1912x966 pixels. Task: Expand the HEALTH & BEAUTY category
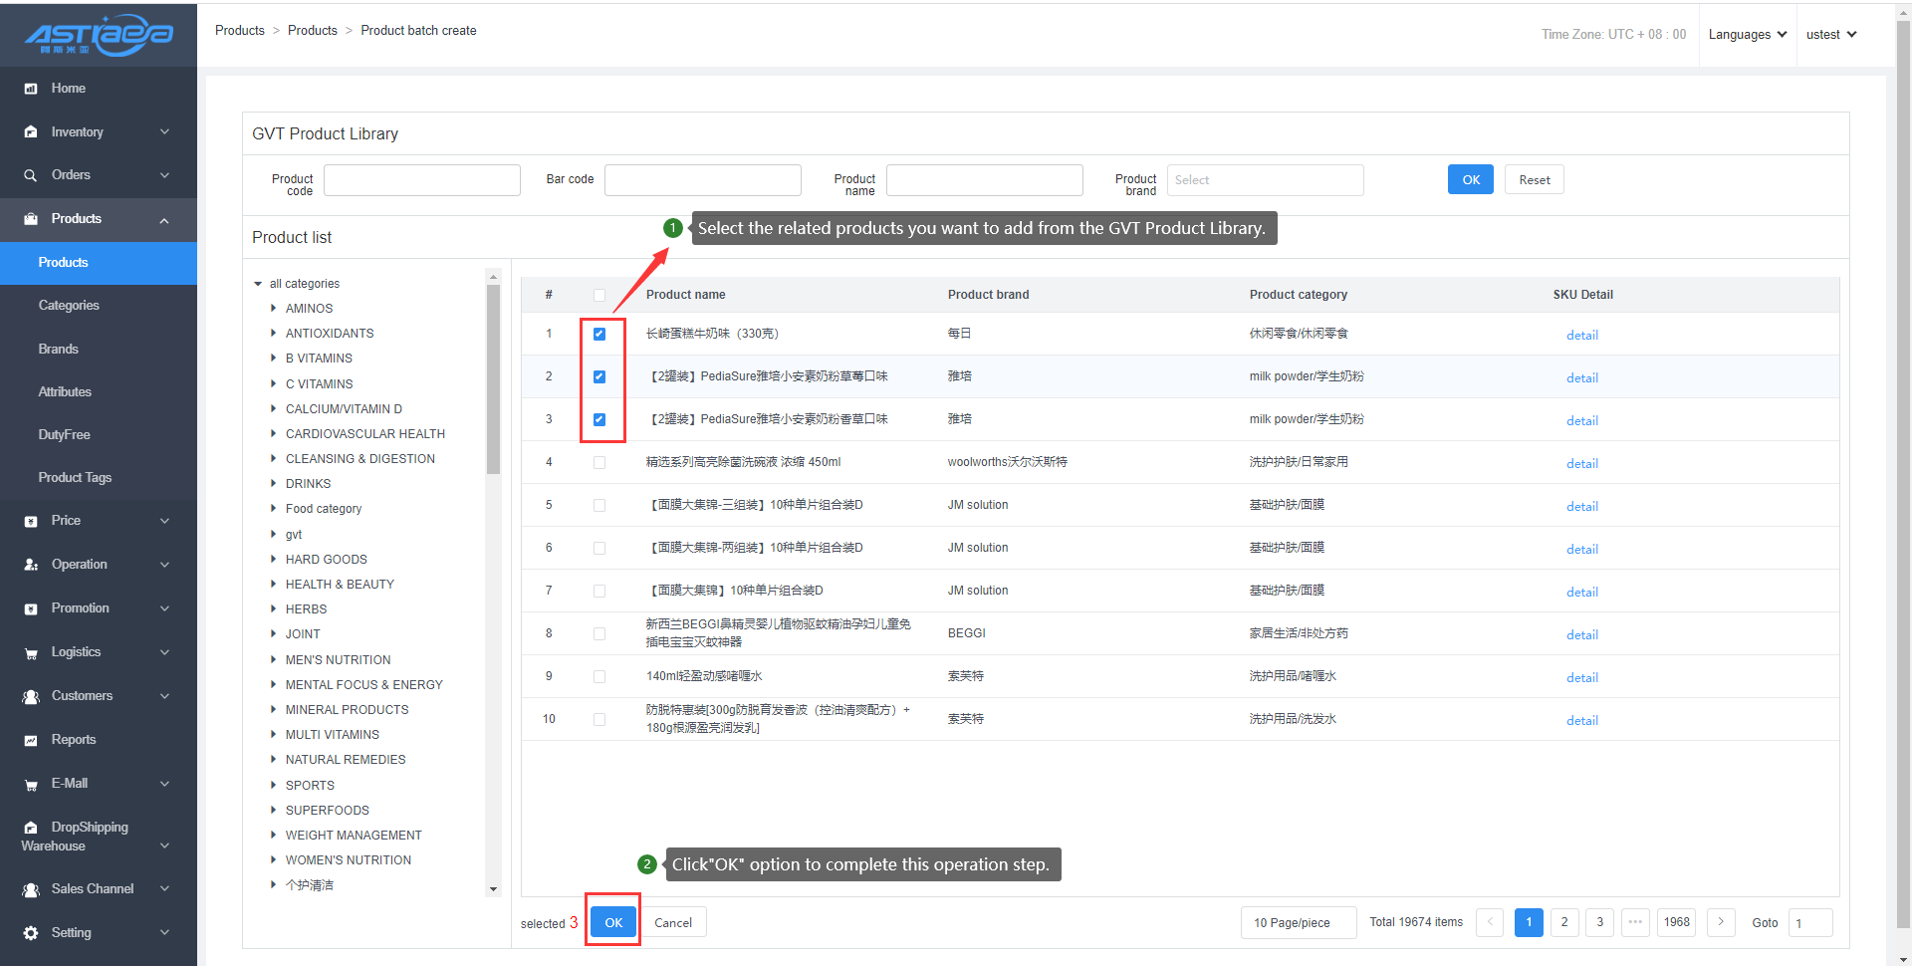point(274,584)
